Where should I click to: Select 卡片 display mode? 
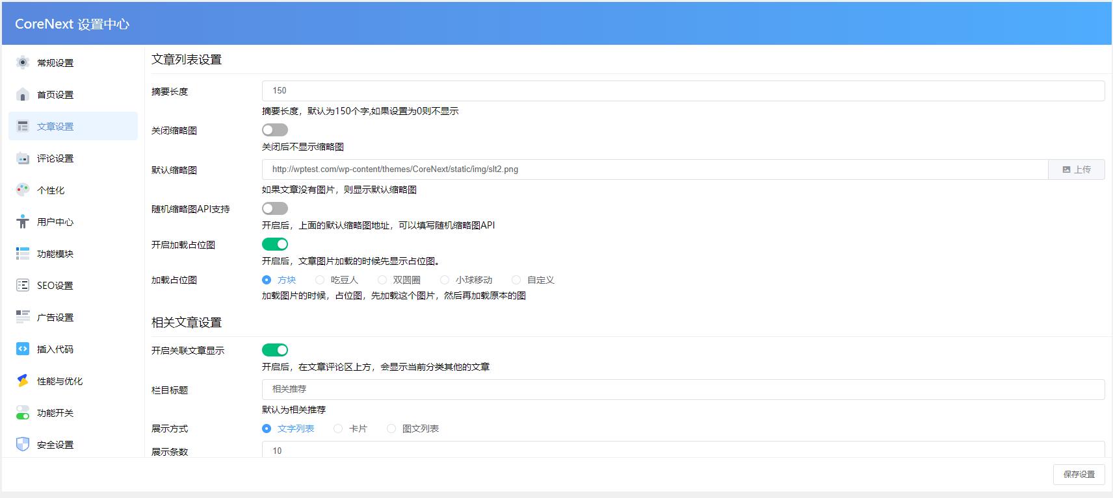[338, 429]
